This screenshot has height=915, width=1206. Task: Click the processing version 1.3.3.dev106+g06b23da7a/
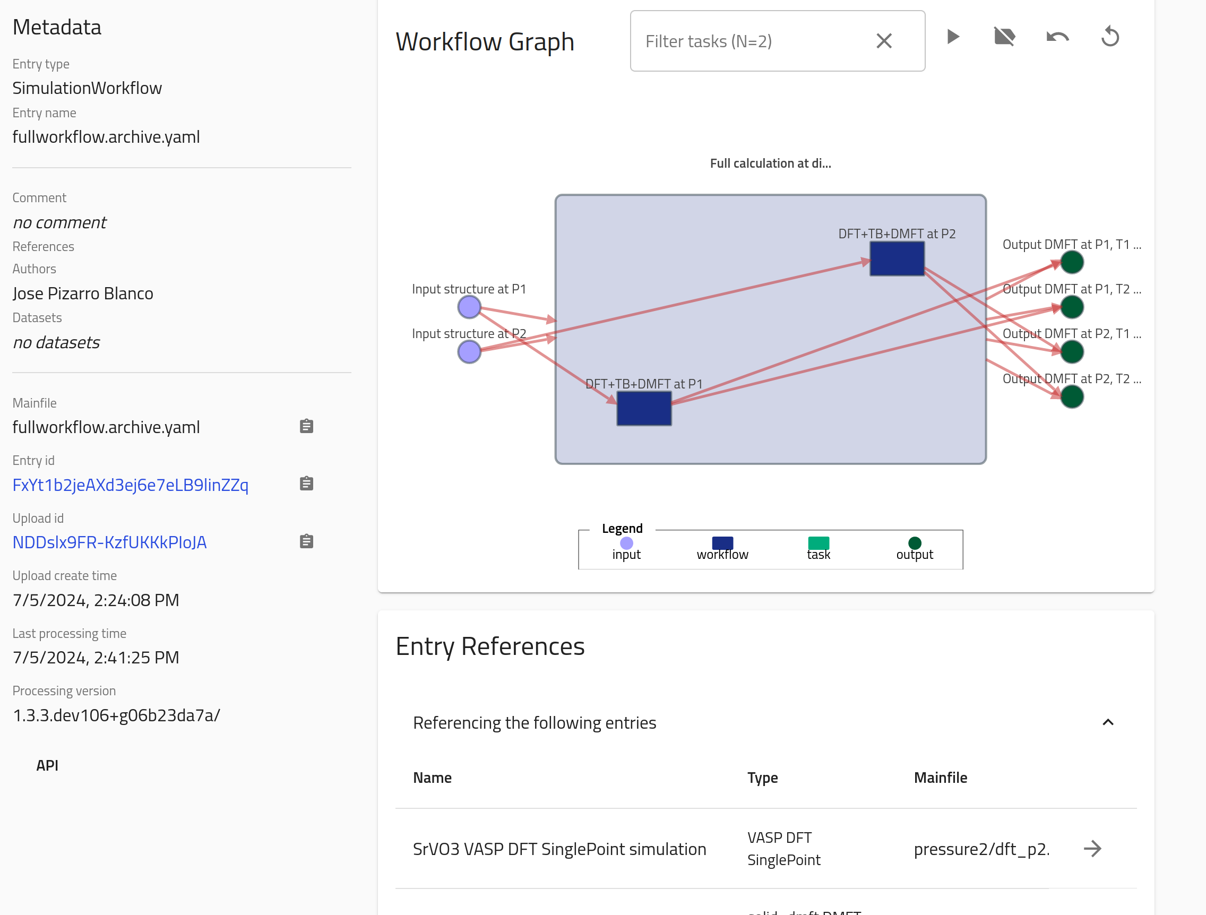coord(116,715)
